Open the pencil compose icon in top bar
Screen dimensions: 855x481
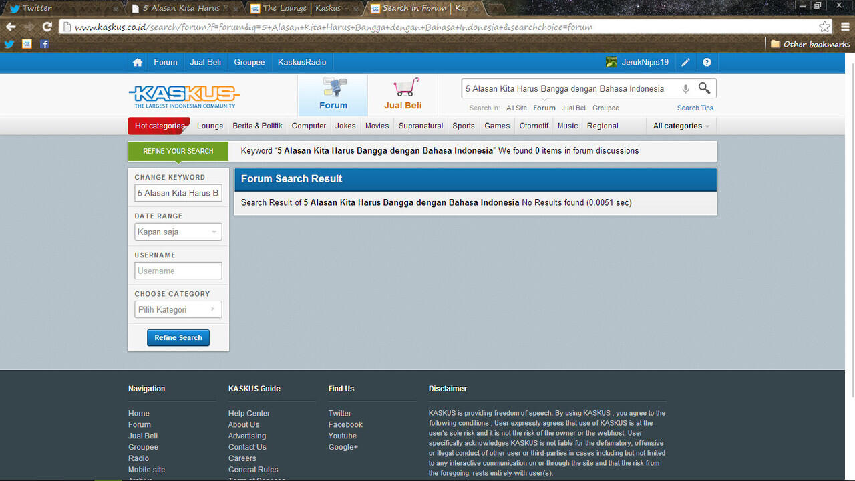(x=685, y=62)
